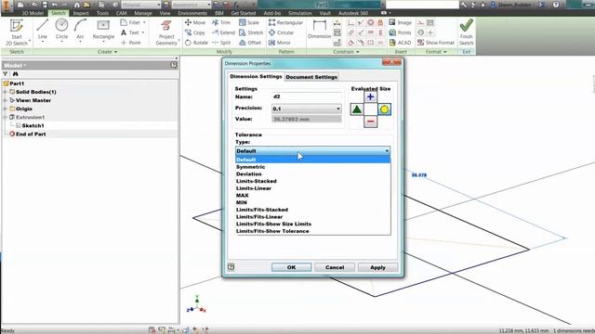Click the minus Evaluated Size button
The width and height of the screenshot is (595, 334).
point(370,122)
